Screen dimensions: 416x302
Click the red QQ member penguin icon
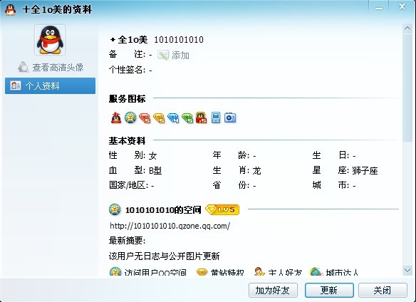coord(116,118)
